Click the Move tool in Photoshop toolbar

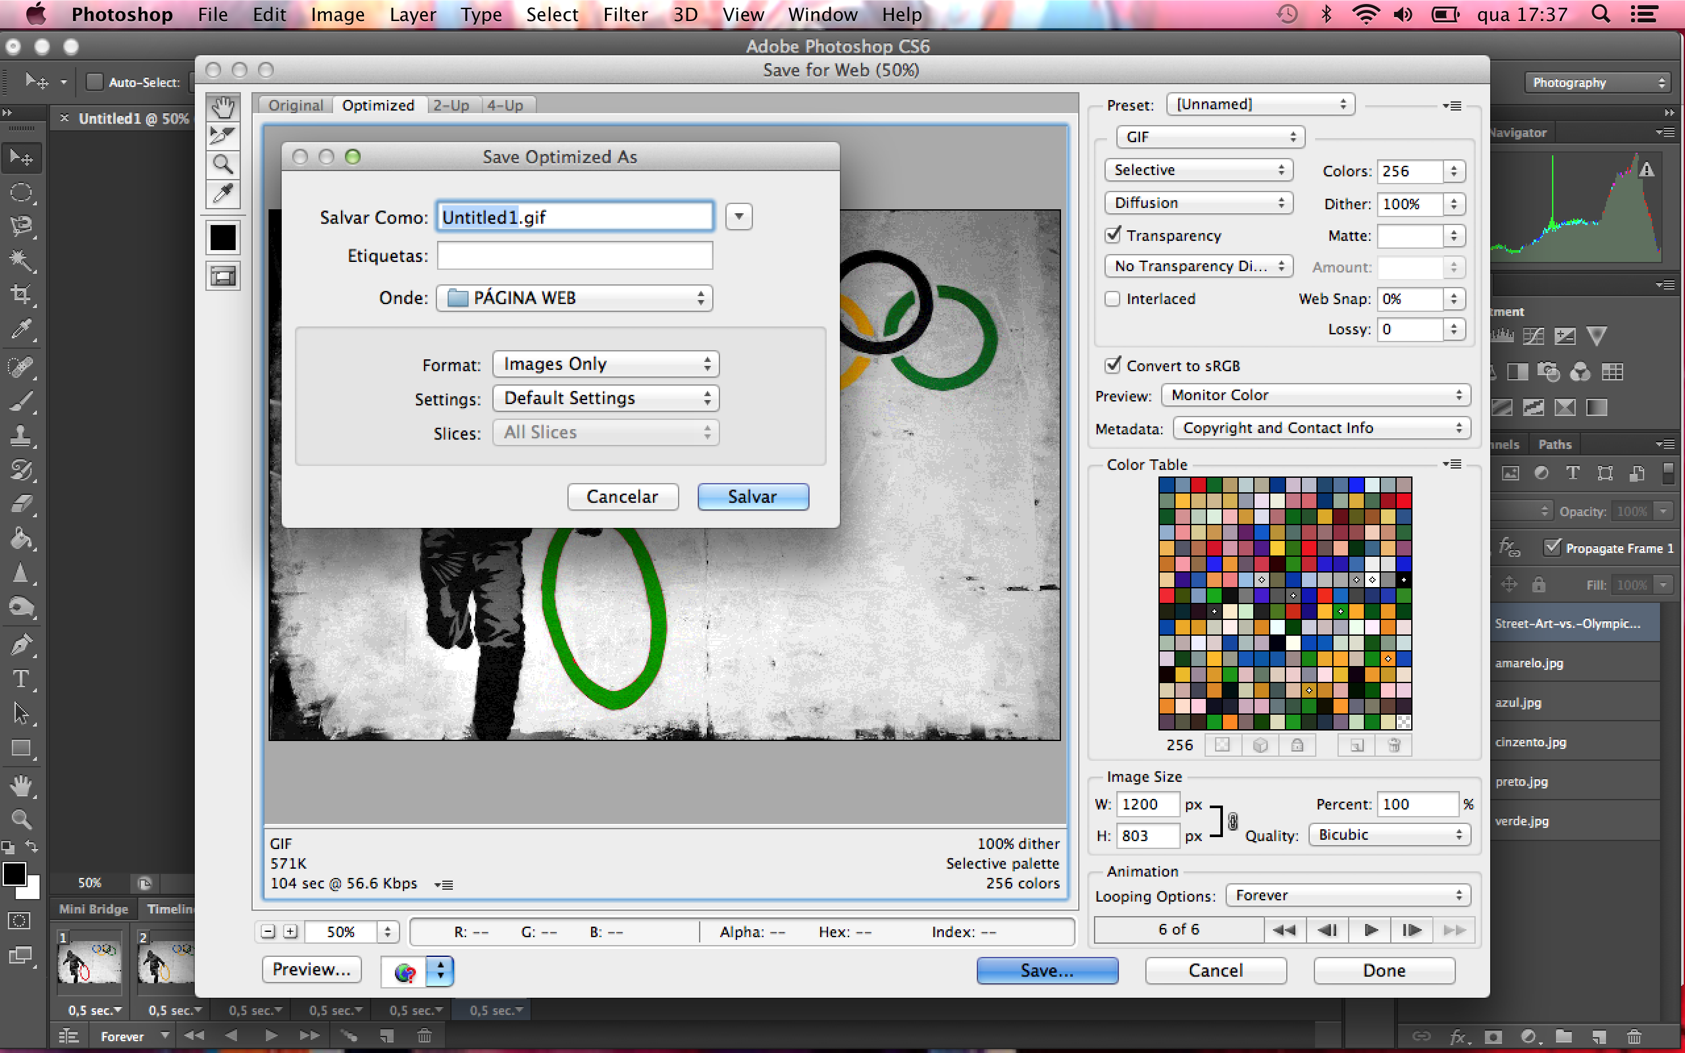pyautogui.click(x=21, y=157)
